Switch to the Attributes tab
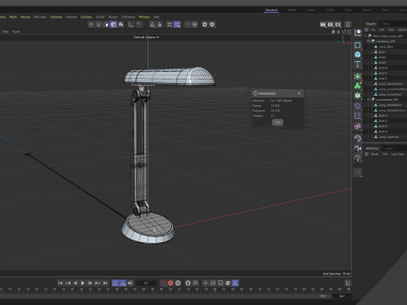 (x=372, y=148)
